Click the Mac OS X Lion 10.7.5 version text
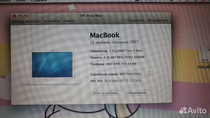The width and height of the screenshot is (210, 118). pos(119,81)
